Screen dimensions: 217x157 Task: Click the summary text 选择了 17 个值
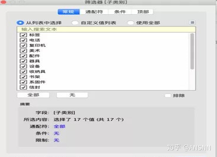(74, 119)
